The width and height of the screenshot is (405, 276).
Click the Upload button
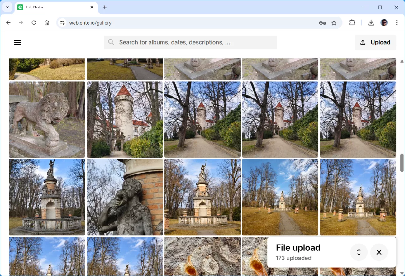point(375,43)
